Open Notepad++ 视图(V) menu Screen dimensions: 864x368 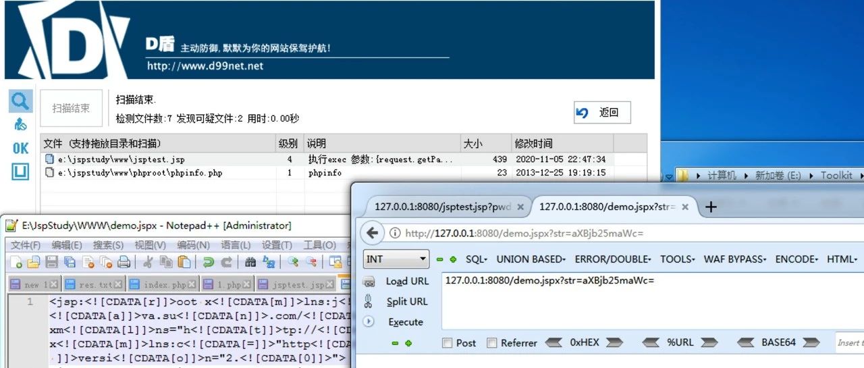pos(151,244)
